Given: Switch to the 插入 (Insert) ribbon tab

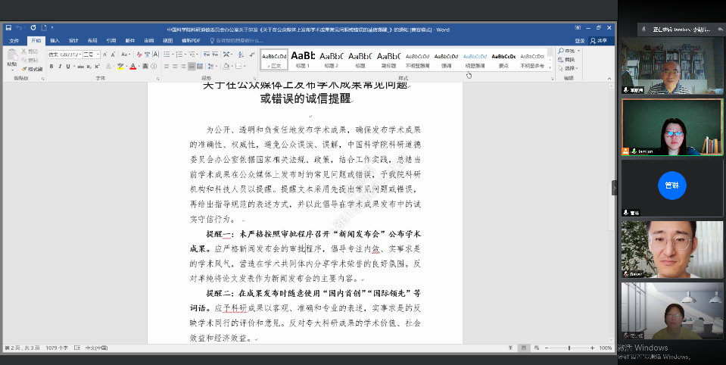Looking at the screenshot, I should pos(55,40).
